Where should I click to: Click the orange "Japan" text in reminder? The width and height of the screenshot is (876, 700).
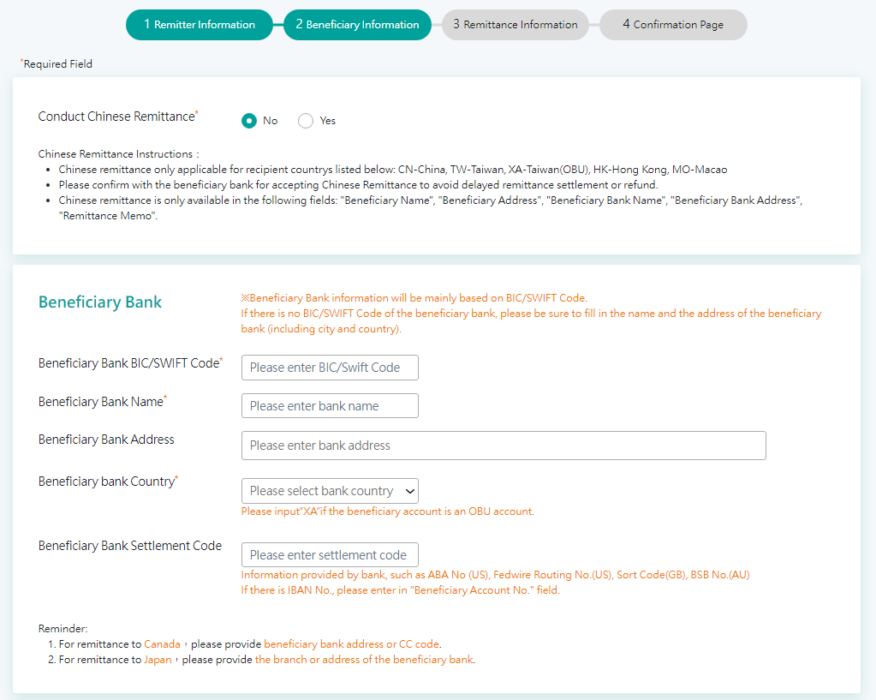click(x=158, y=660)
